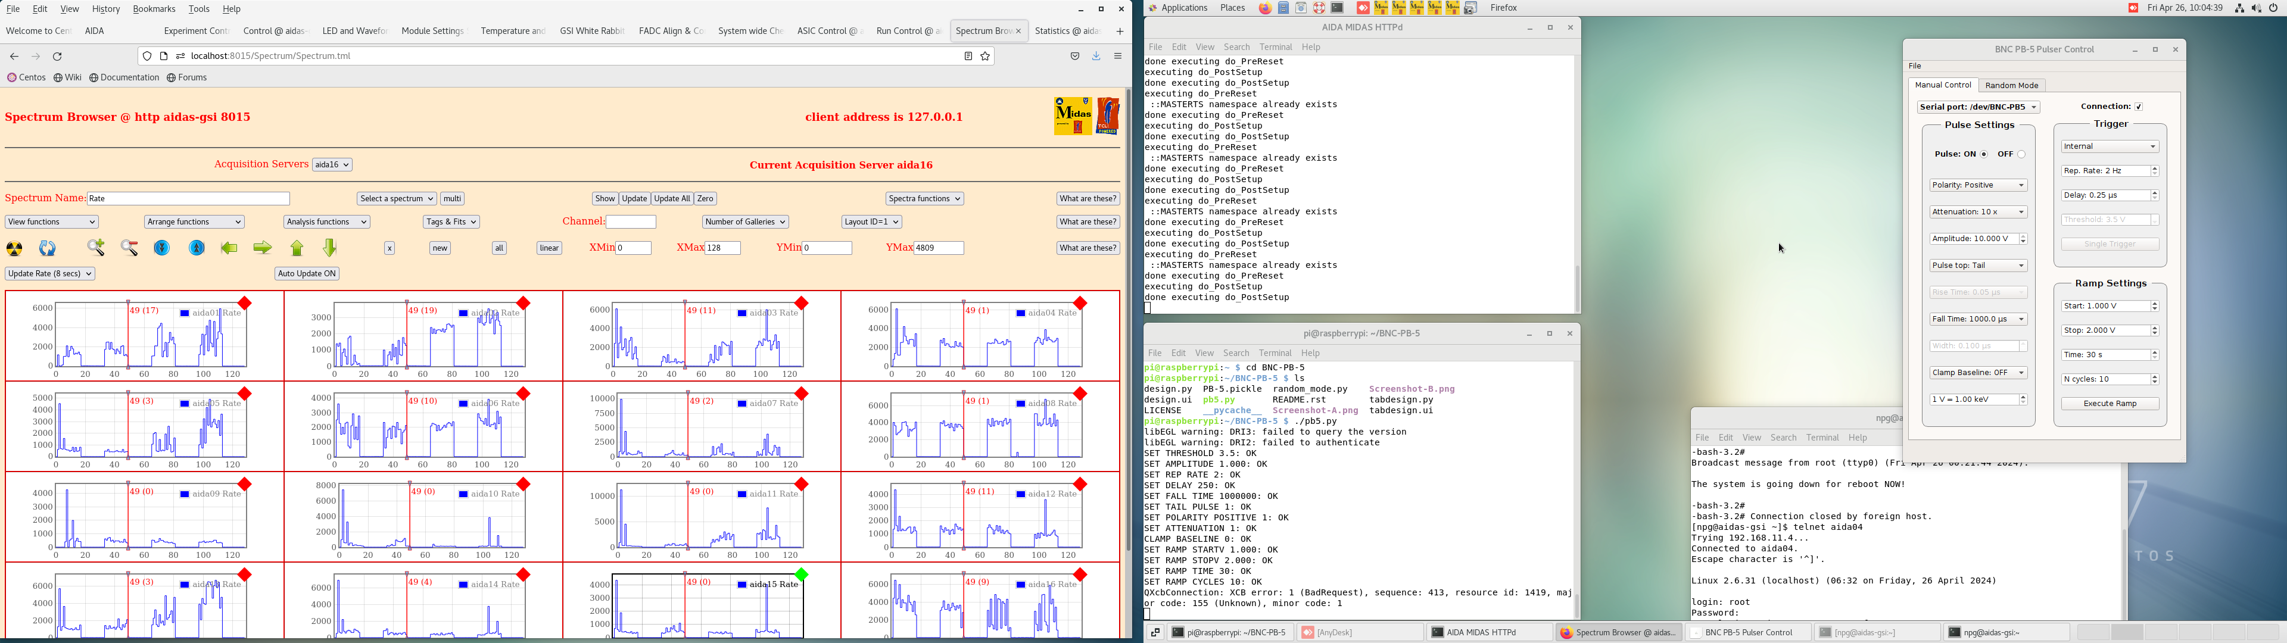The image size is (2287, 643).
Task: Click the bookmark star icon in address bar
Action: click(x=986, y=57)
